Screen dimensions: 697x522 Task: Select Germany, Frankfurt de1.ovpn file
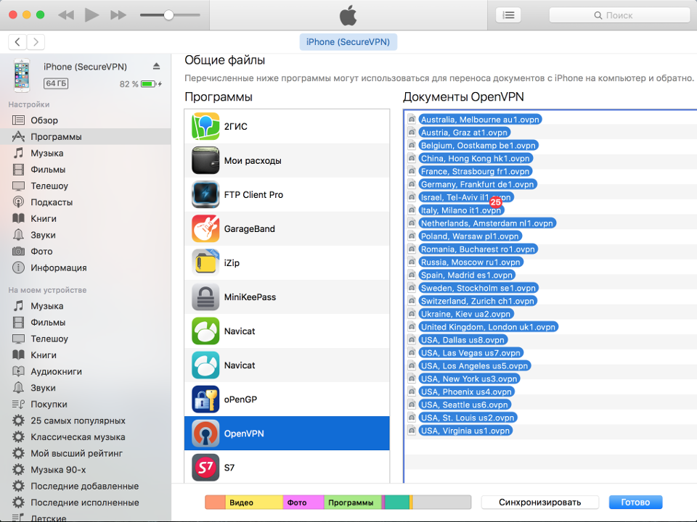[x=478, y=184]
